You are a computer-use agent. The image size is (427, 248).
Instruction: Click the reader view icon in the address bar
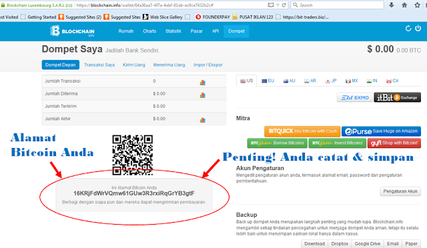click(x=271, y=5)
